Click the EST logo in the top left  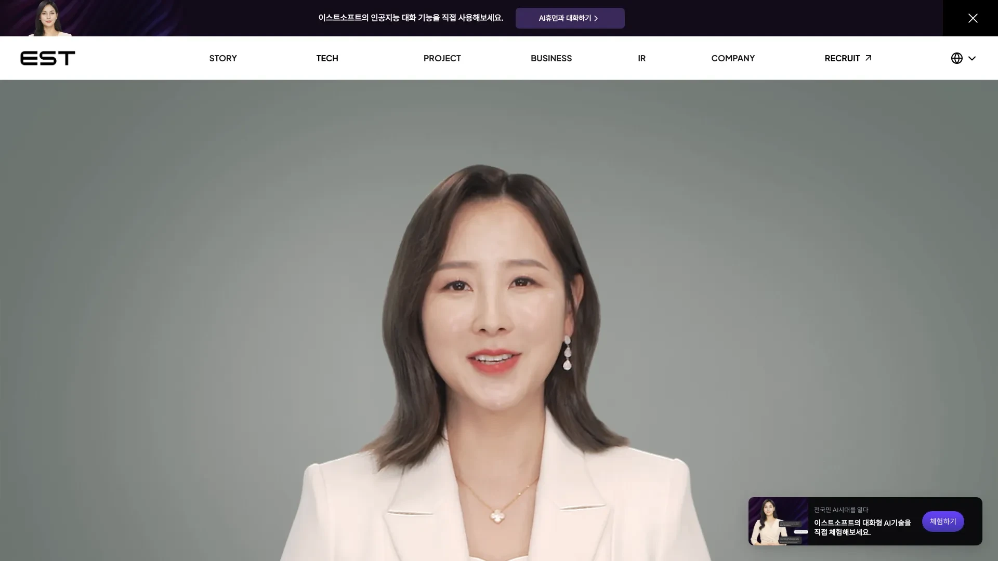point(48,58)
